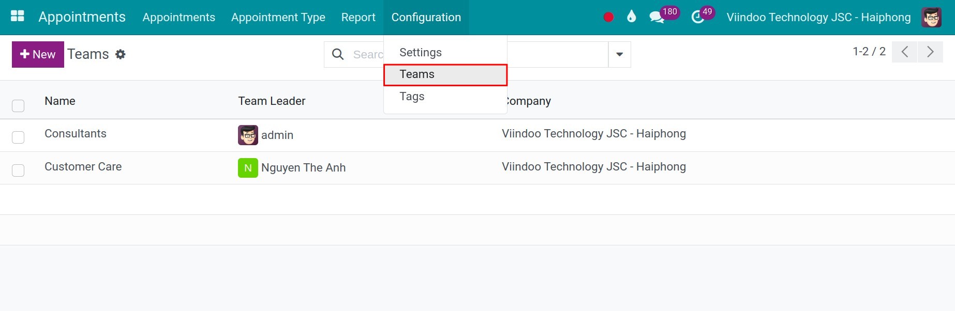Go to next page arrow
The width and height of the screenshot is (955, 311).
[930, 52]
